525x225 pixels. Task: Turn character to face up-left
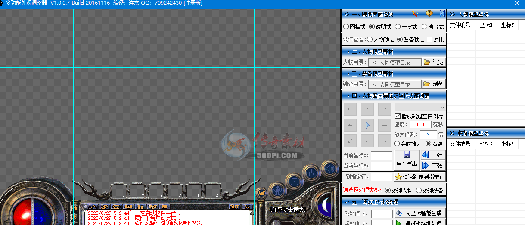[350, 109]
